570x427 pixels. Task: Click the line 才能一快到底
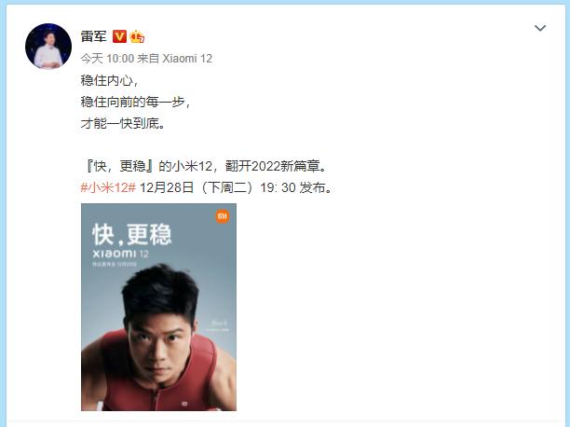pyautogui.click(x=123, y=123)
